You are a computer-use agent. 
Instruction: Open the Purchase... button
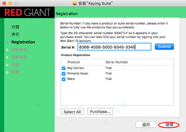click(100, 111)
